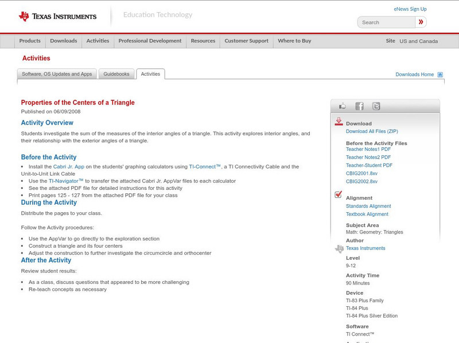The width and height of the screenshot is (459, 343).
Task: Follow the TI-Navigator link
Action: [66, 181]
